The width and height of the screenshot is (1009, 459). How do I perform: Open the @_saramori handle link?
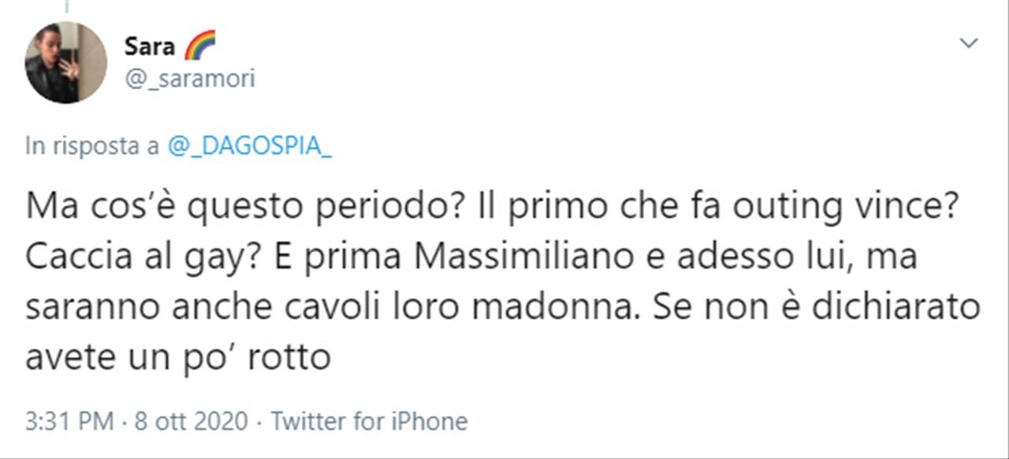(189, 79)
